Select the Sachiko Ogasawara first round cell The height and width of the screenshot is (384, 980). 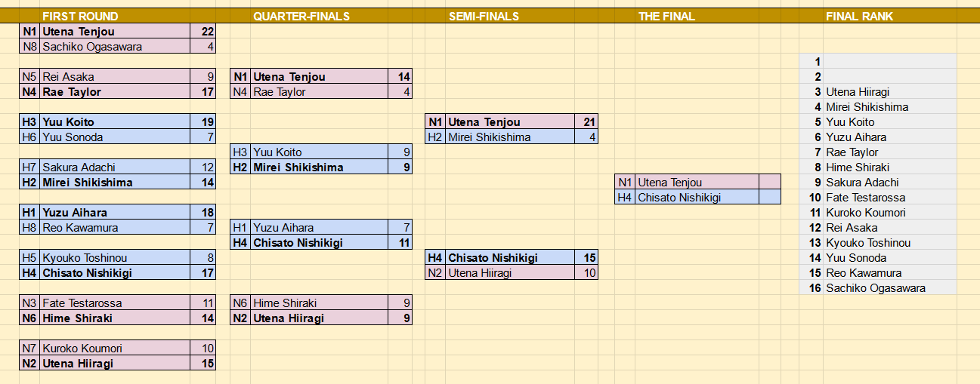[x=116, y=46]
